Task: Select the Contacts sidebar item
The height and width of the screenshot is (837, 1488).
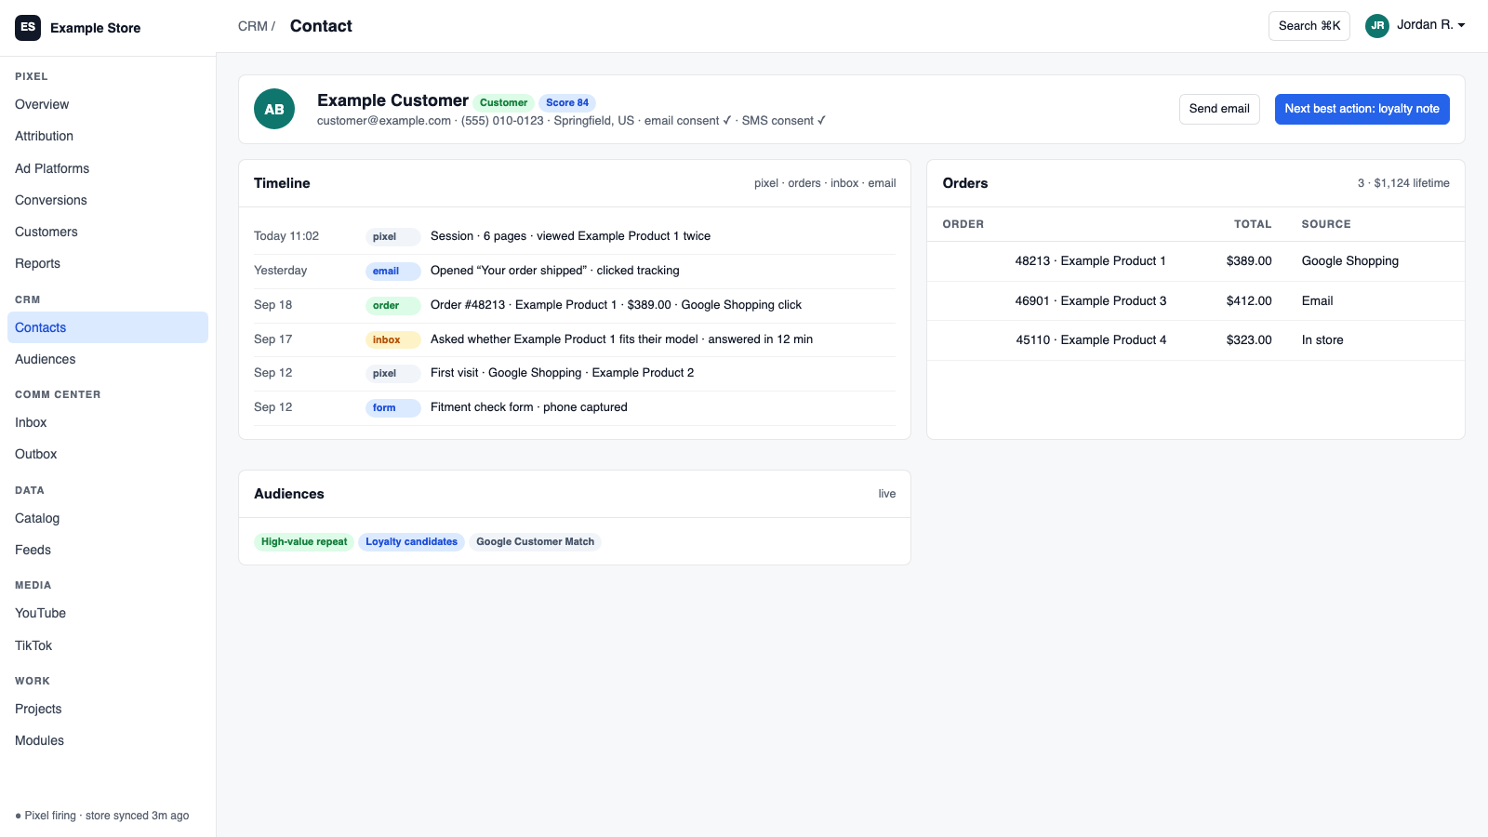Action: tap(108, 327)
